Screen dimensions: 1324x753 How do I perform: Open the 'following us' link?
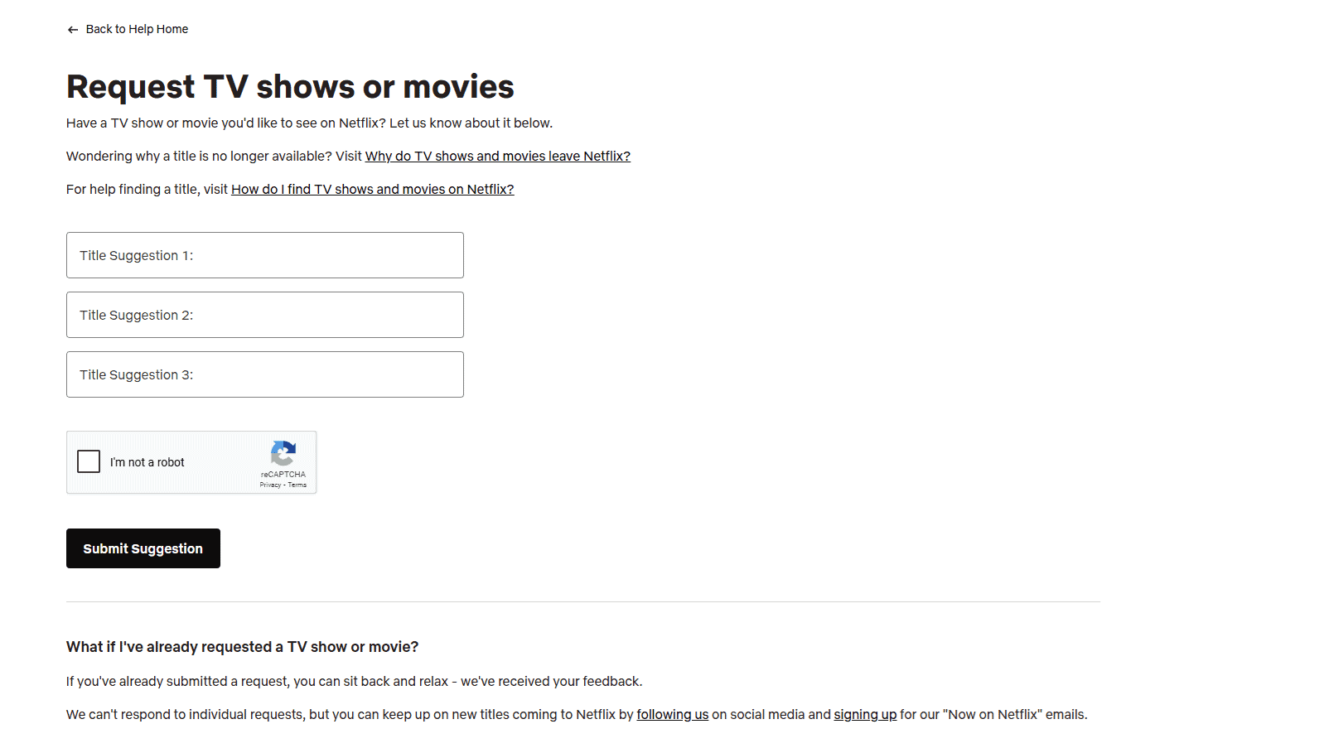(x=673, y=714)
